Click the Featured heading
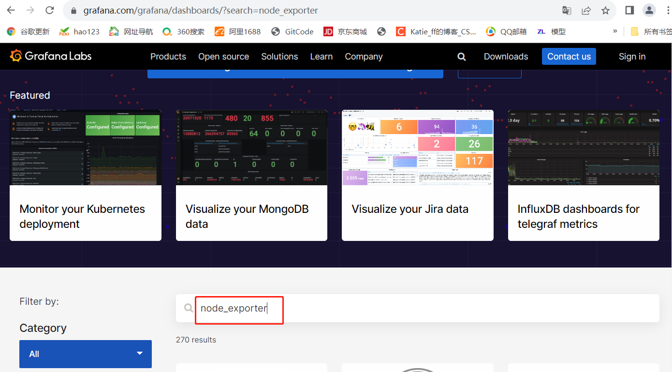The width and height of the screenshot is (672, 372). [30, 95]
